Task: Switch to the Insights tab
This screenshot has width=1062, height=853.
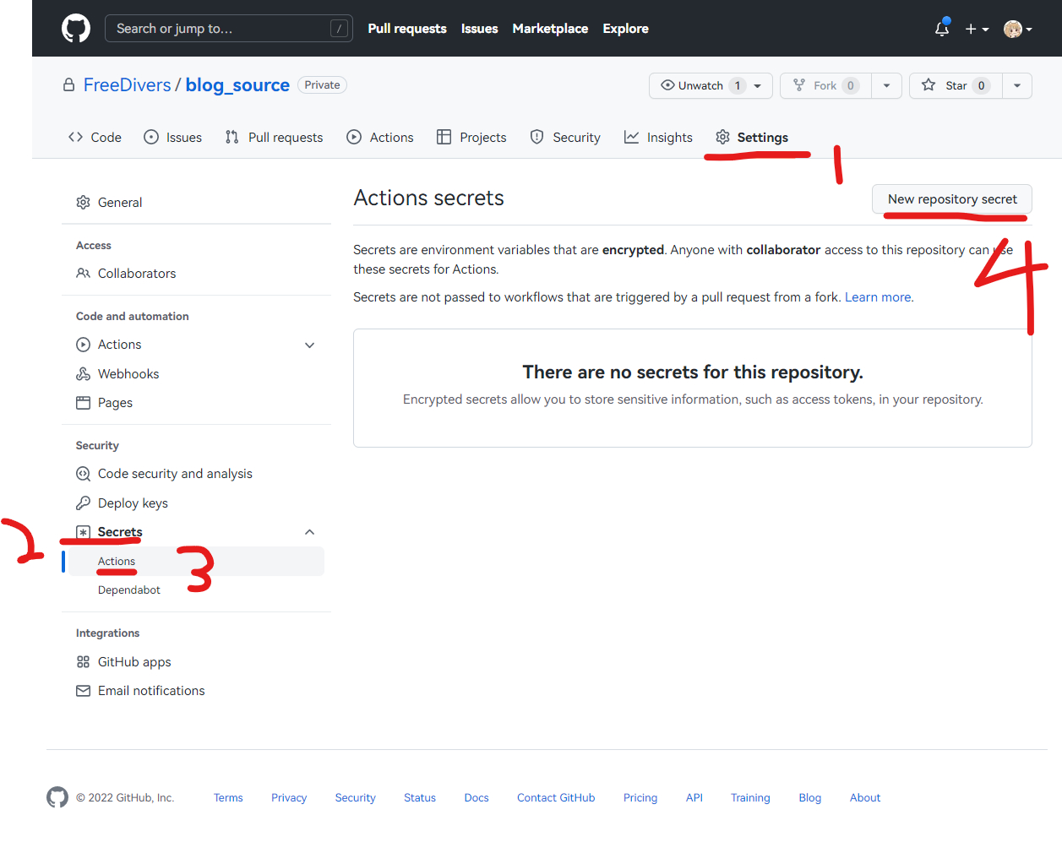Action: pos(658,137)
